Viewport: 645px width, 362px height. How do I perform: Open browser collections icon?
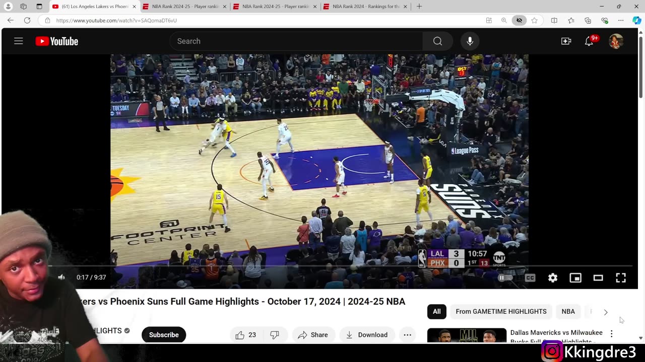(x=588, y=21)
